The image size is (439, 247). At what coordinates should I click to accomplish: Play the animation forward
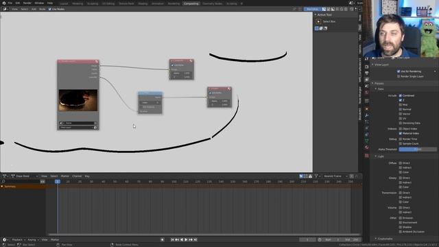186,239
